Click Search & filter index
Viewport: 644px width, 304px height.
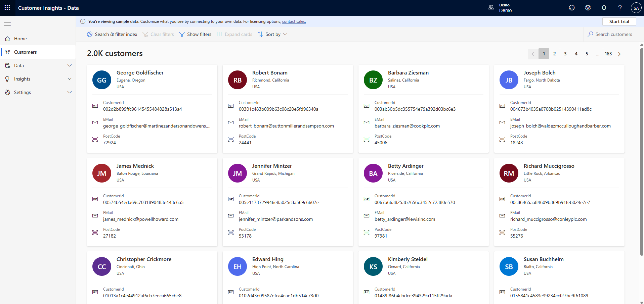(x=112, y=34)
